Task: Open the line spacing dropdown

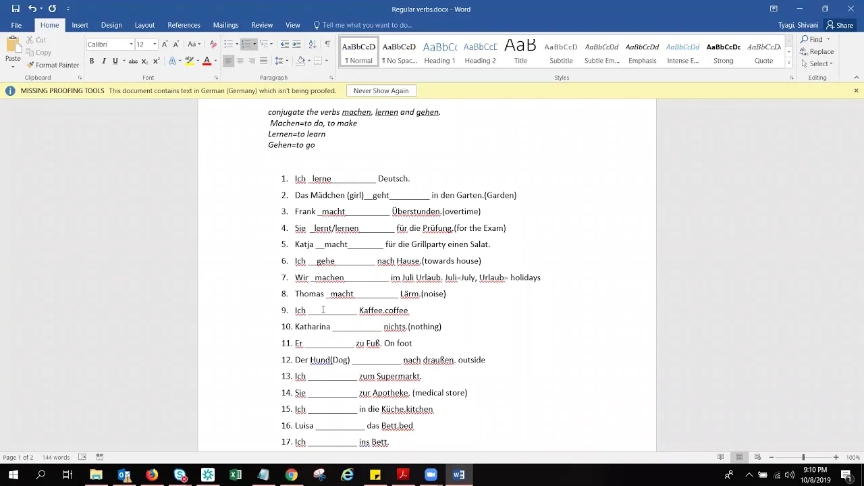Action: pyautogui.click(x=282, y=61)
